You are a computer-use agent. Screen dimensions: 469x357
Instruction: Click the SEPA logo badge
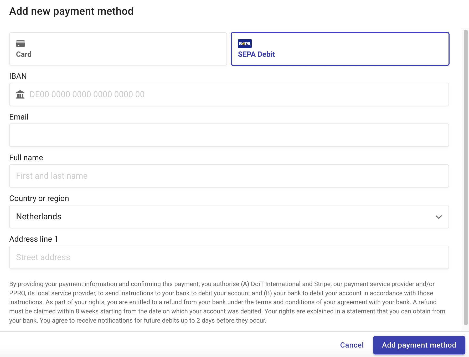click(x=245, y=43)
